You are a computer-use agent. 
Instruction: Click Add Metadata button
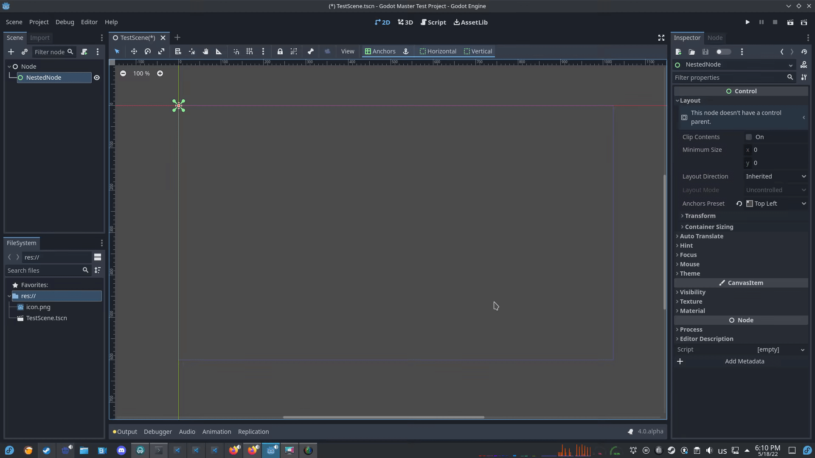click(x=741, y=361)
